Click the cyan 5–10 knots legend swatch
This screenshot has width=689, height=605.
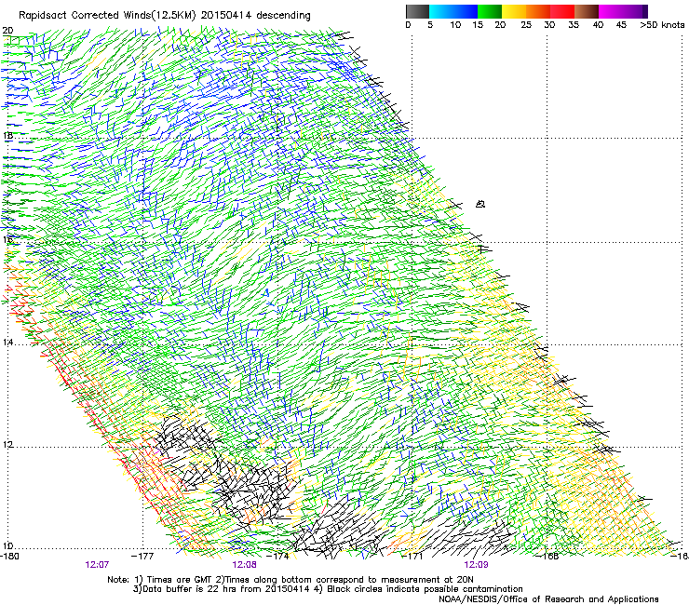click(441, 11)
